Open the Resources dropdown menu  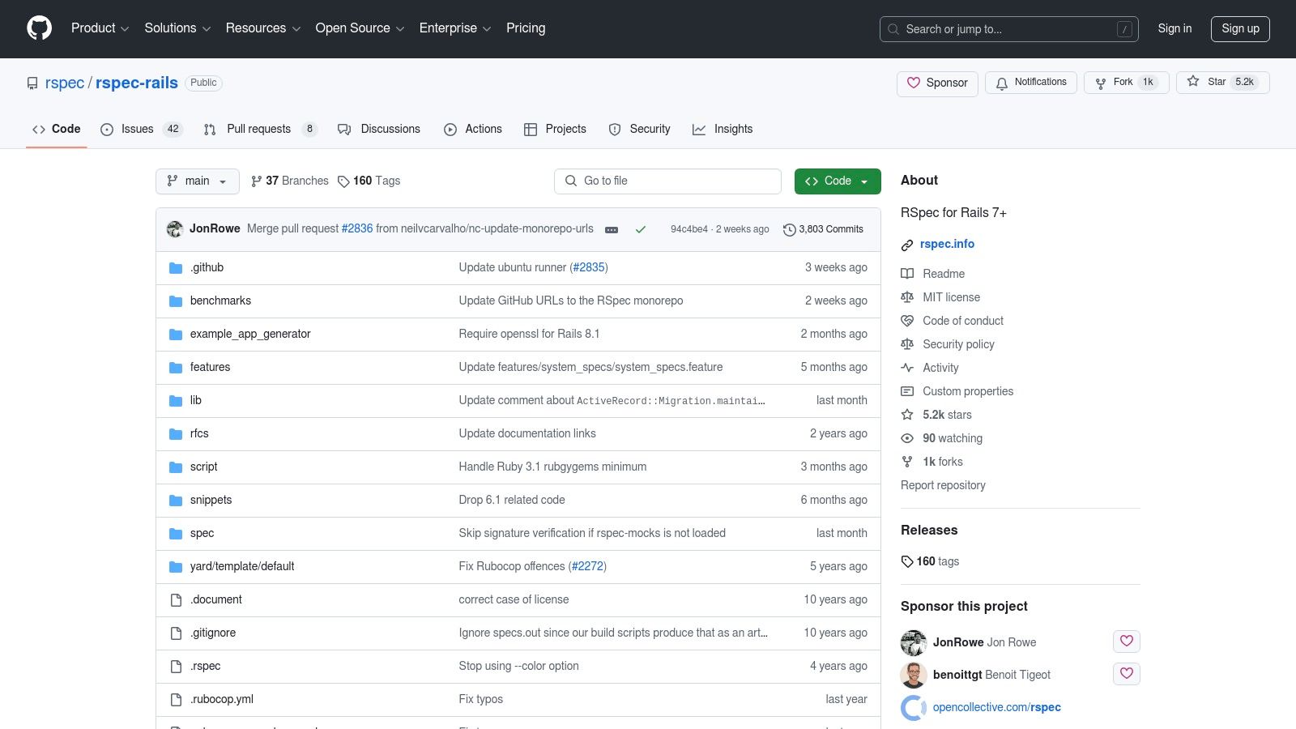tap(263, 28)
